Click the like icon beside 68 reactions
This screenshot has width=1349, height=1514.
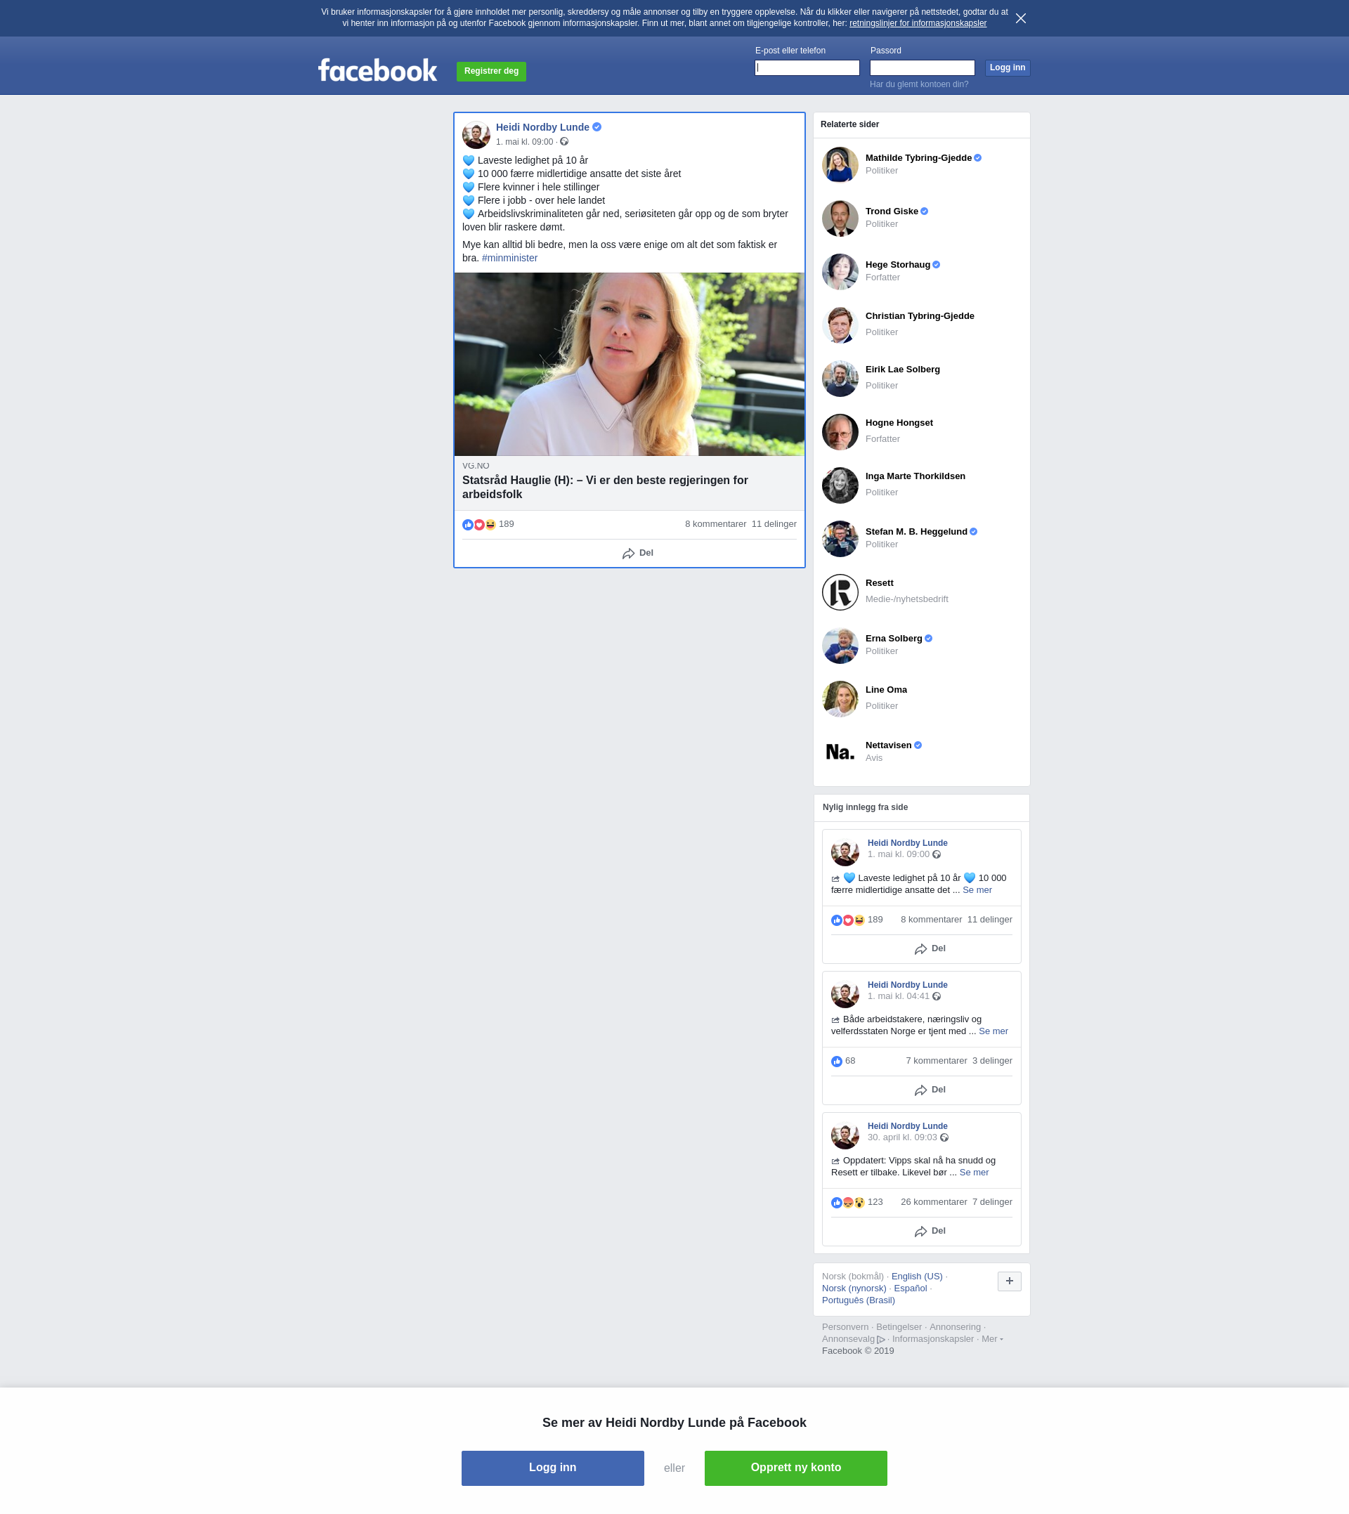[837, 1062]
